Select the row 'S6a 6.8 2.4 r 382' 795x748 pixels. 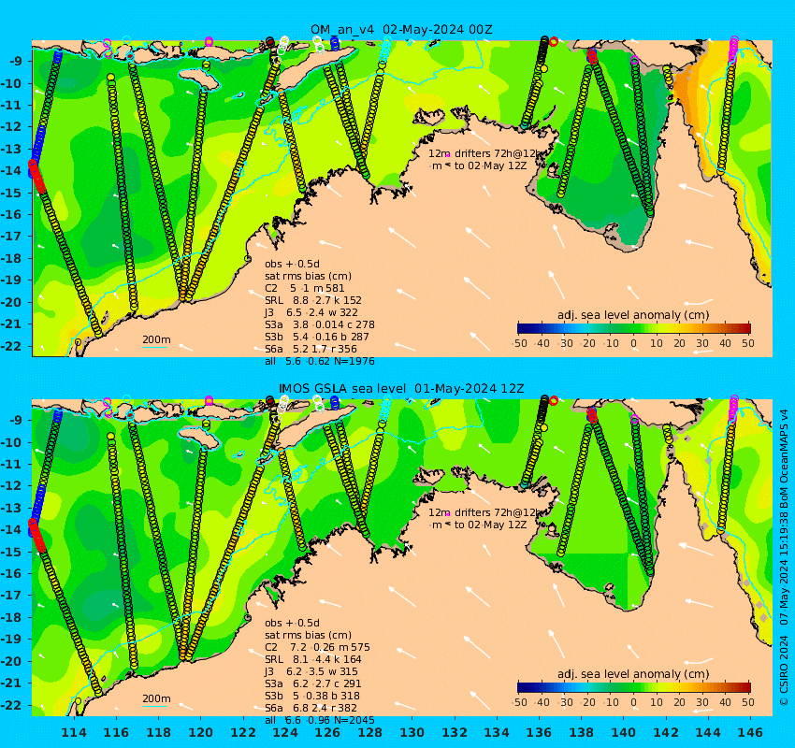(311, 708)
